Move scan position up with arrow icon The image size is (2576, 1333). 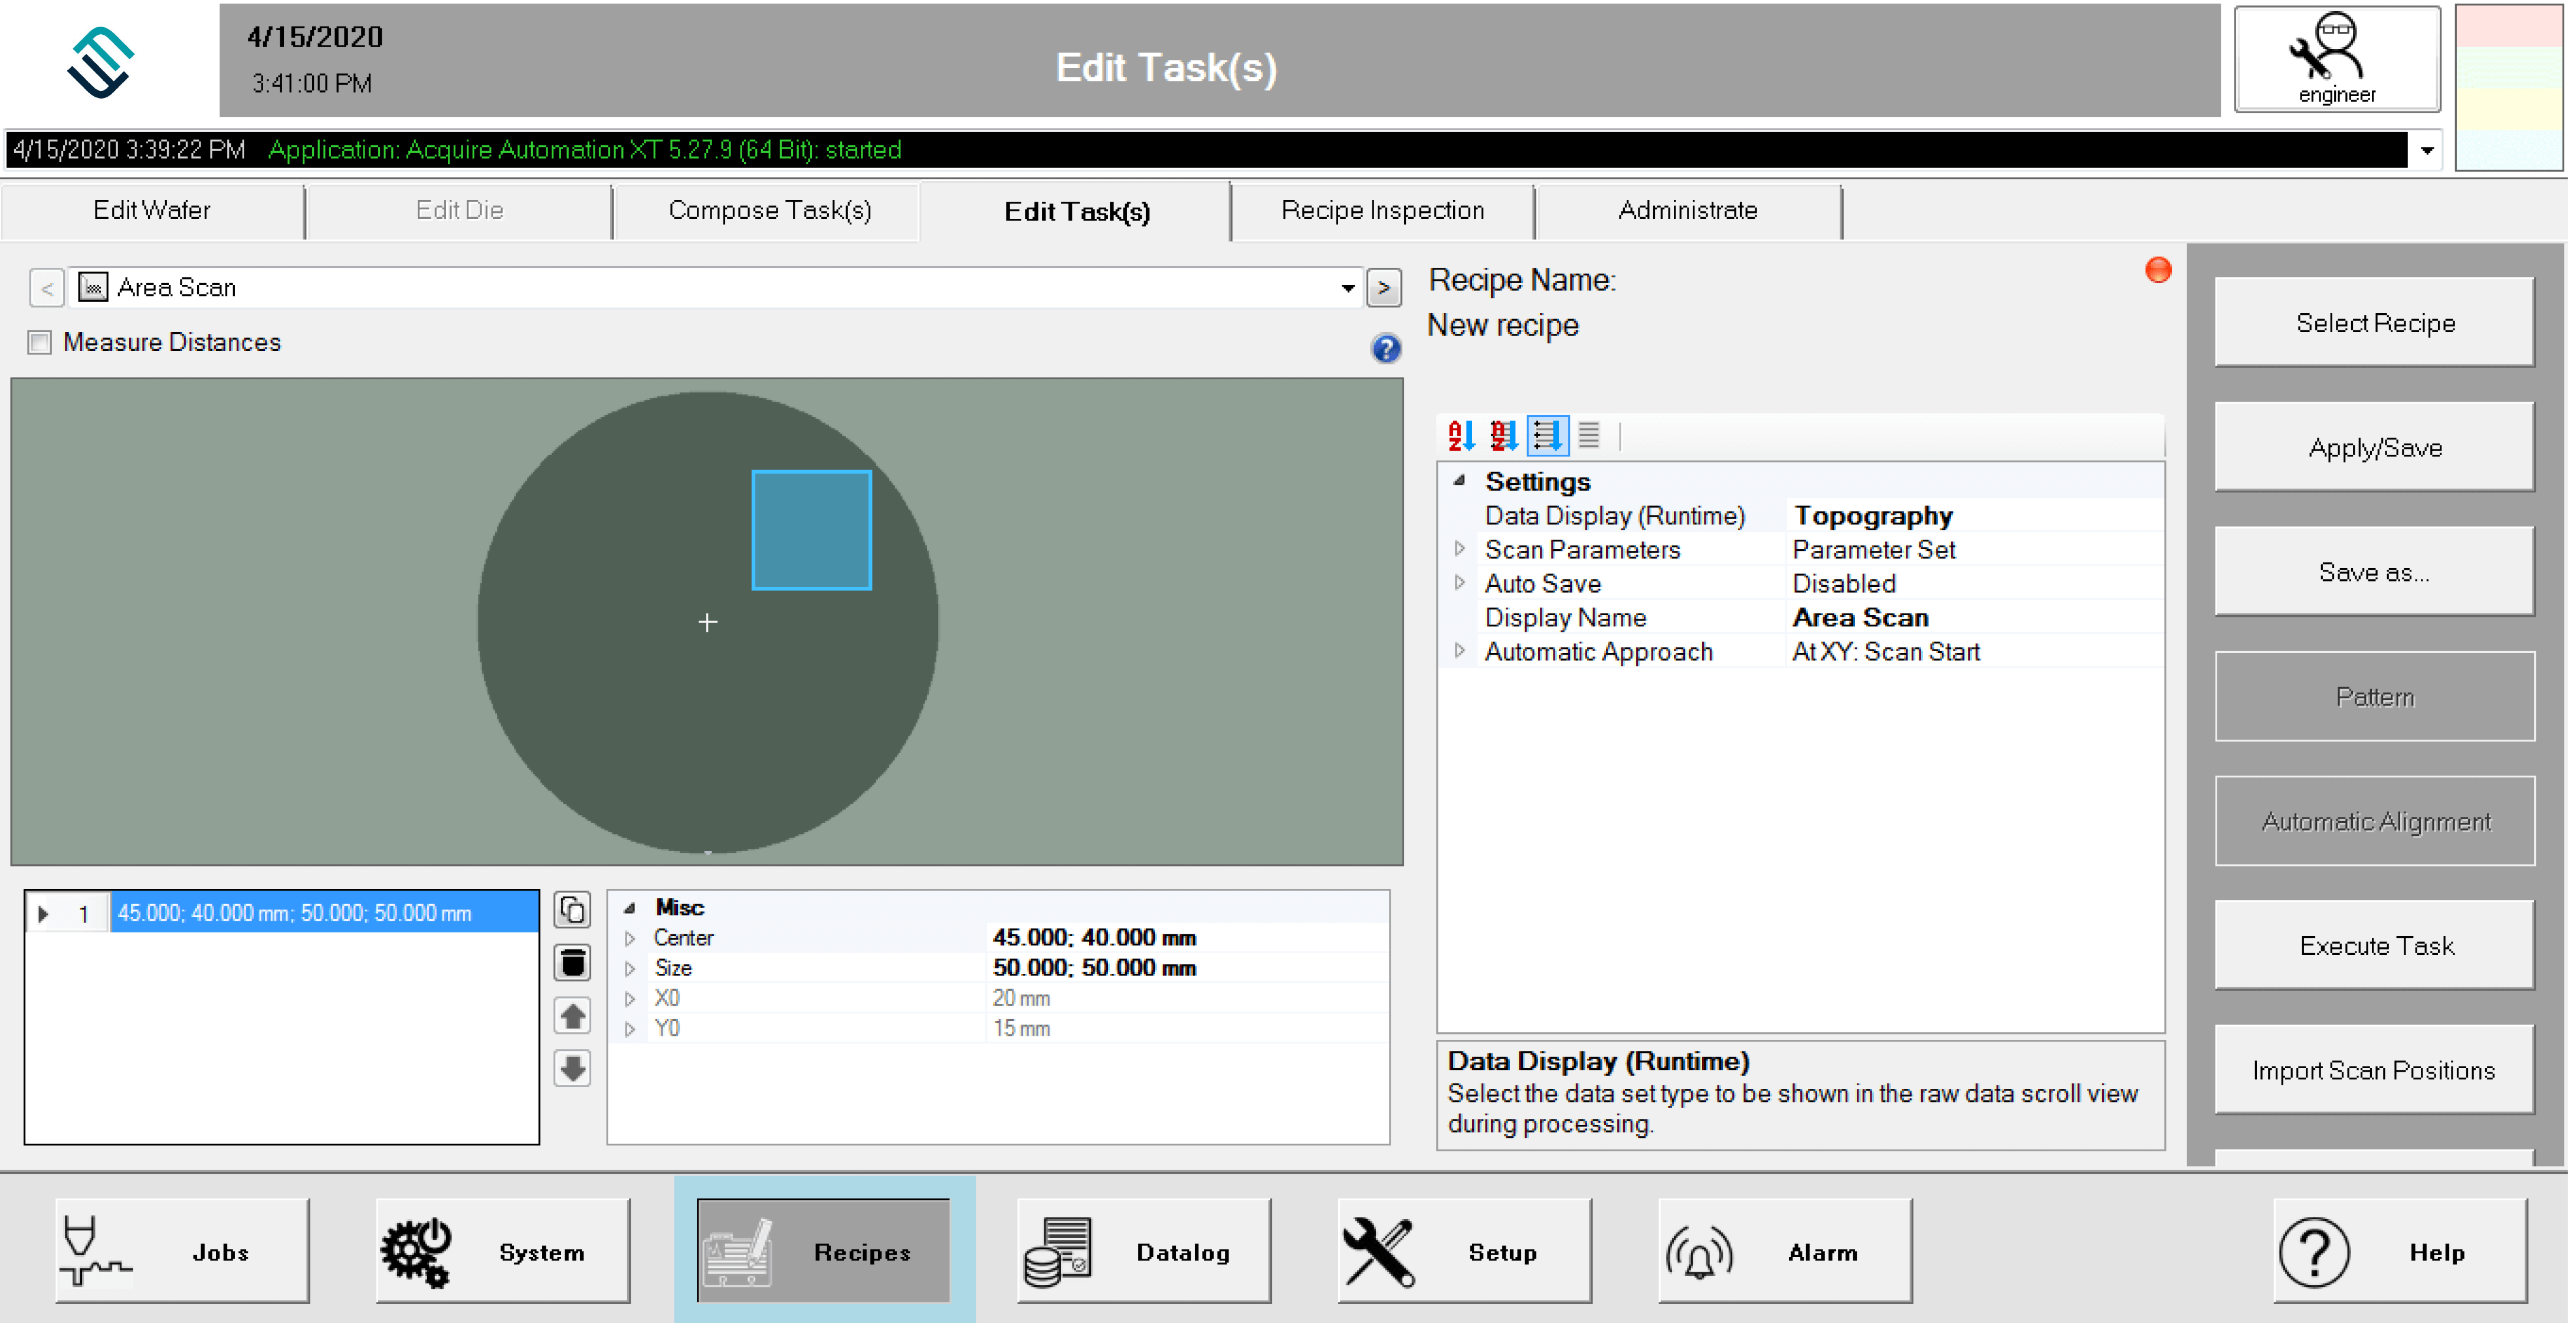573,1017
